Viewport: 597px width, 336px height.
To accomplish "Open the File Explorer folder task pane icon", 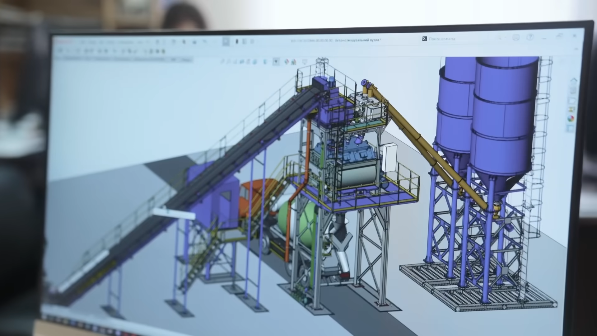I will point(572,101).
